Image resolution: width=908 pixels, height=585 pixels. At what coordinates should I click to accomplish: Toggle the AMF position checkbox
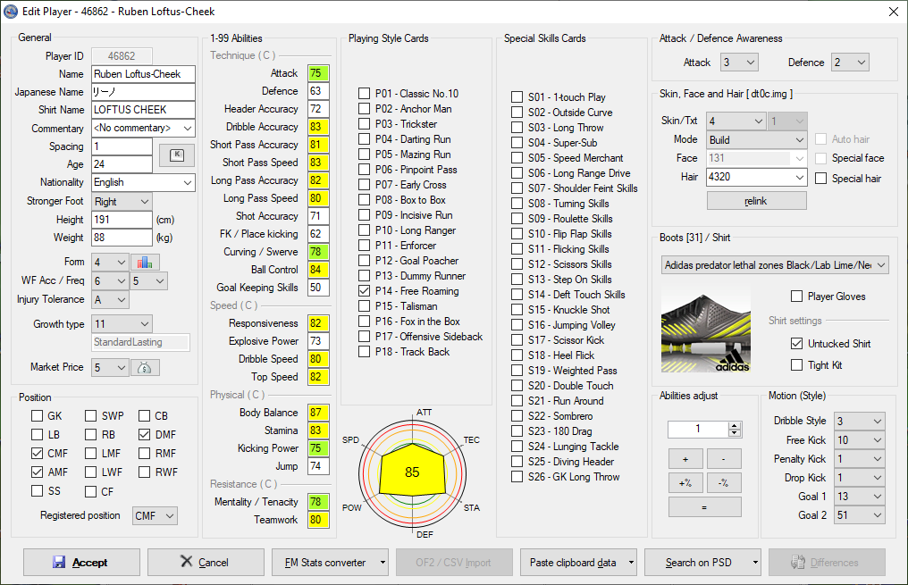point(37,472)
